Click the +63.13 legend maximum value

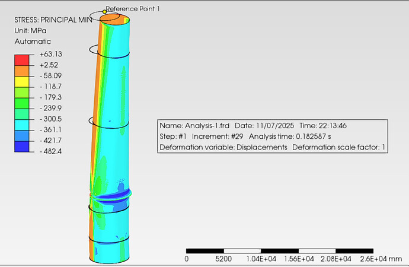[50, 54]
